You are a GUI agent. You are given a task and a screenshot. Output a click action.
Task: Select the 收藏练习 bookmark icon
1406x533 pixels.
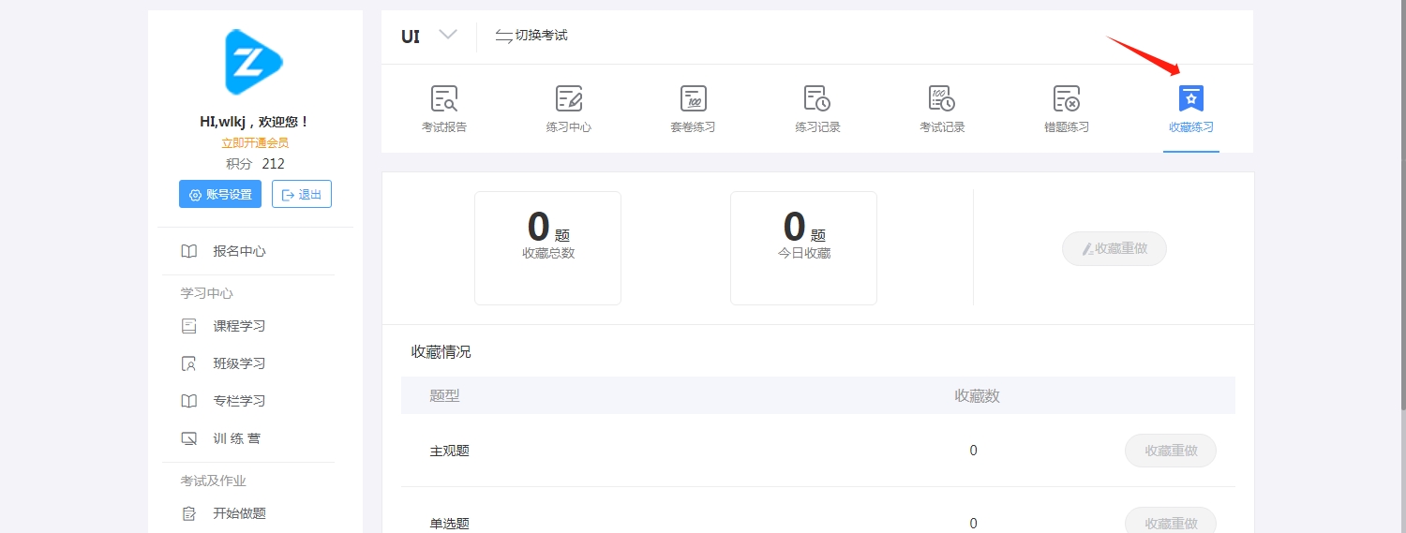click(x=1191, y=98)
